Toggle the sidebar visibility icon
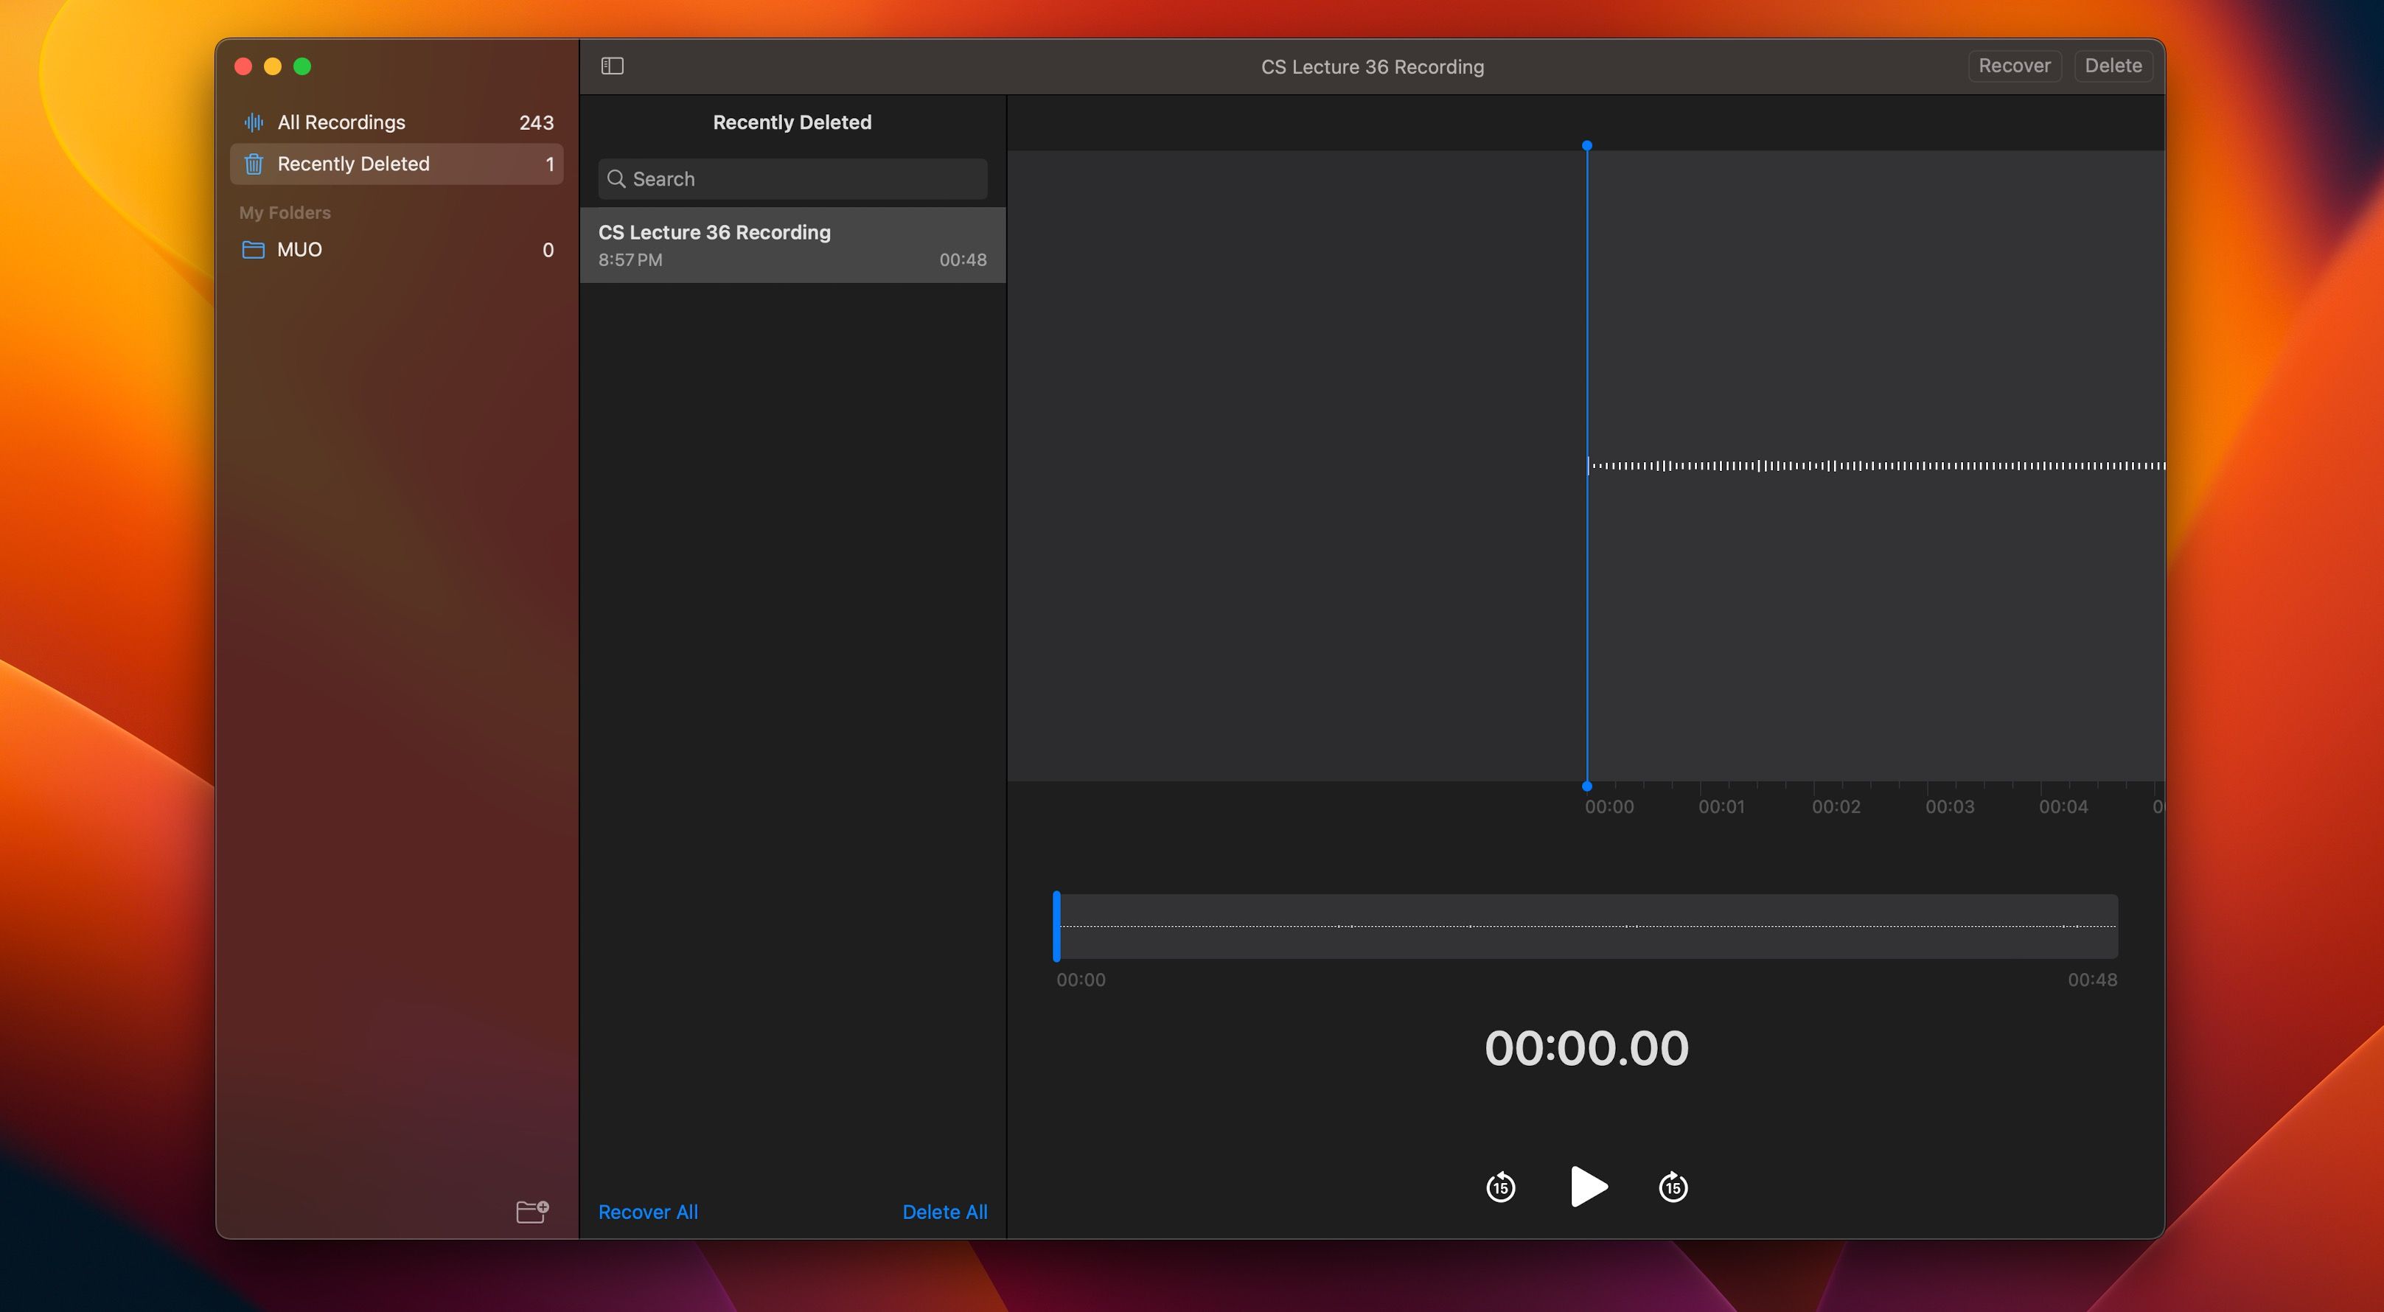 612,66
